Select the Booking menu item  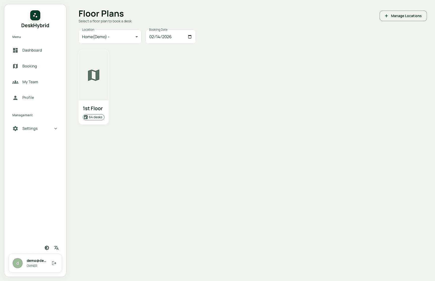(x=29, y=66)
